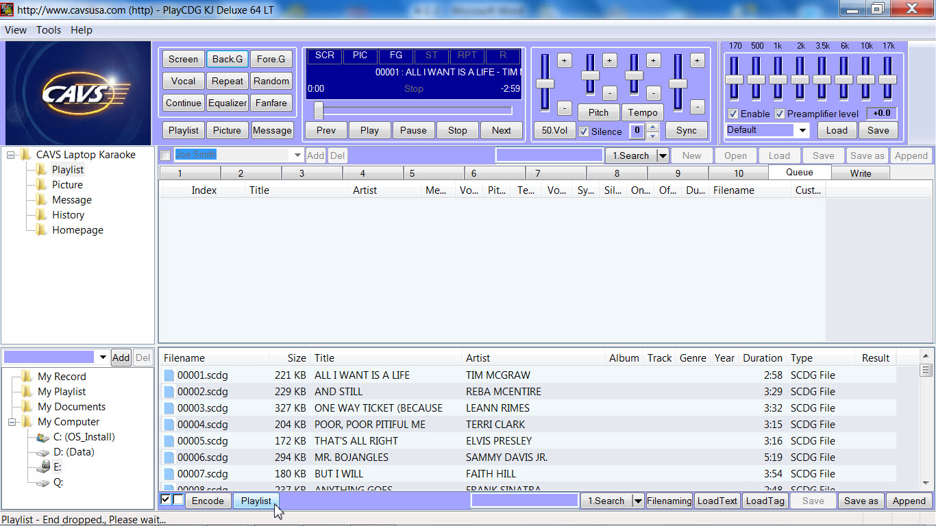Image resolution: width=936 pixels, height=526 pixels.
Task: Click the History folder icon
Action: 41,215
